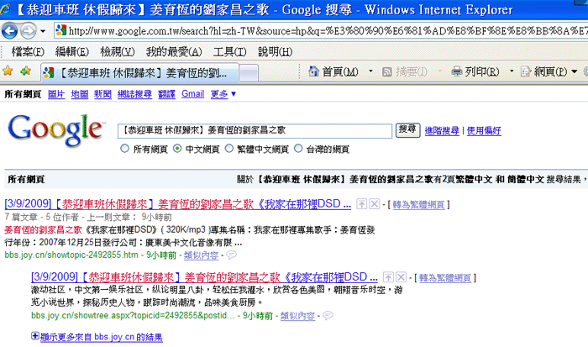Open the Gmail link
This screenshot has height=347, width=588.
tap(192, 94)
